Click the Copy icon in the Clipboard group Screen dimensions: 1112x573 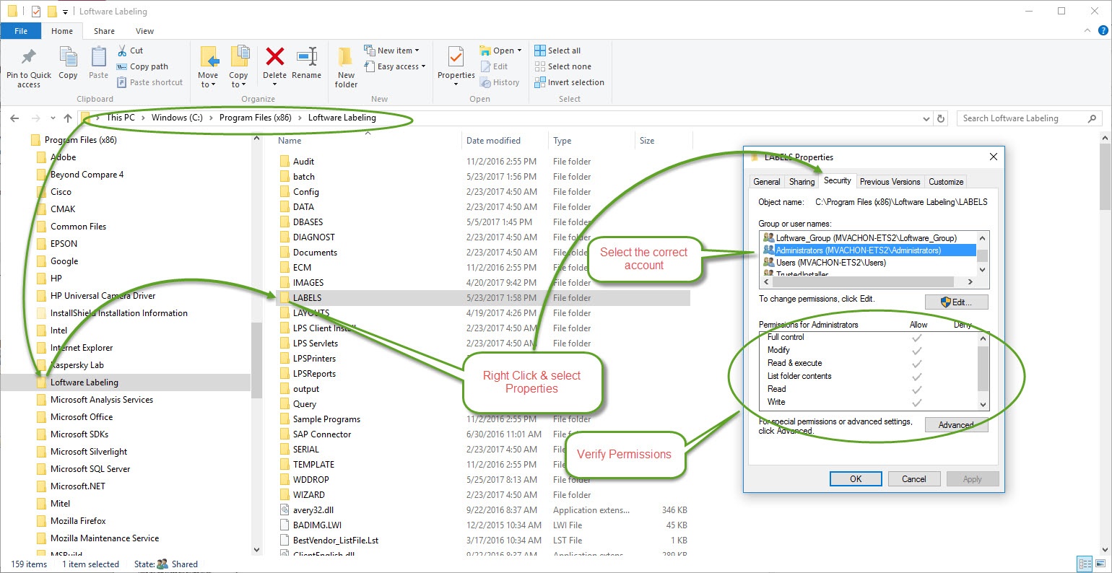point(68,57)
